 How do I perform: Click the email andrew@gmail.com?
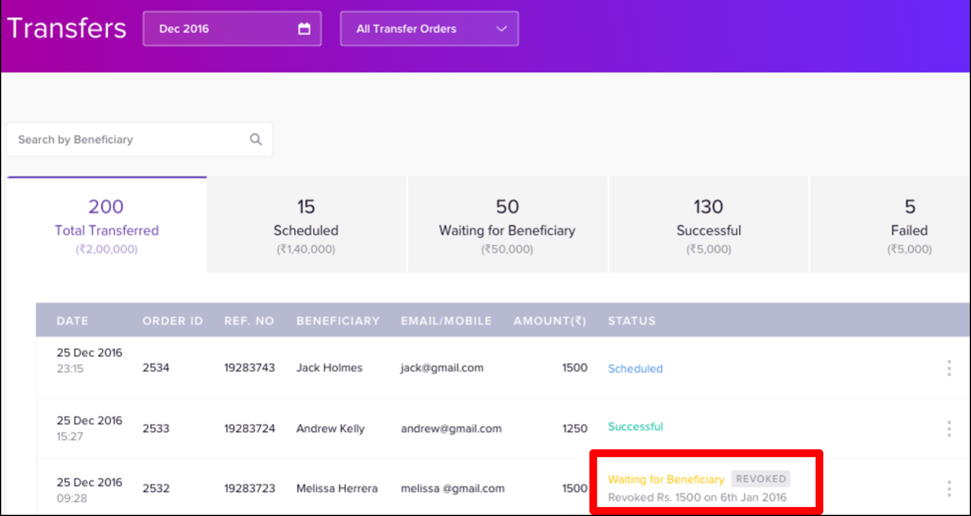(451, 428)
